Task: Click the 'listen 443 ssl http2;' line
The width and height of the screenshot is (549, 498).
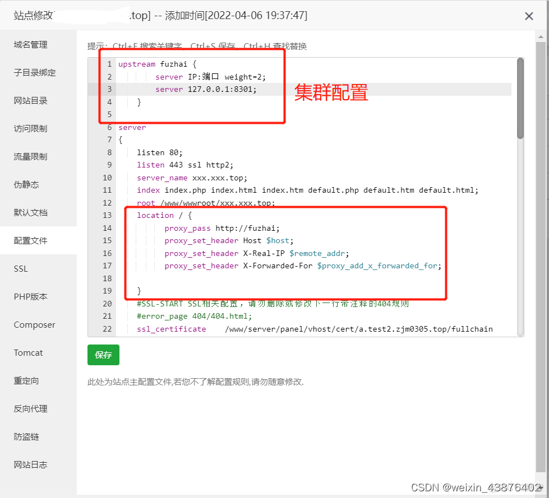Action: 185,165
